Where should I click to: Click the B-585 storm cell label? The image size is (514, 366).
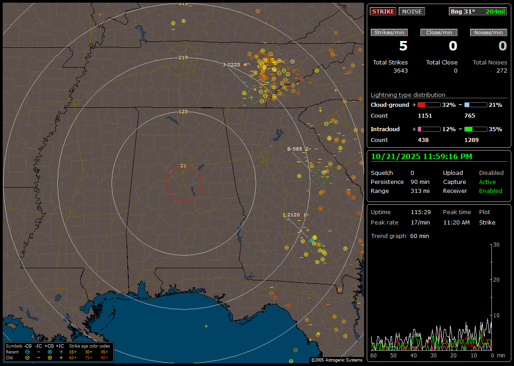click(x=295, y=149)
